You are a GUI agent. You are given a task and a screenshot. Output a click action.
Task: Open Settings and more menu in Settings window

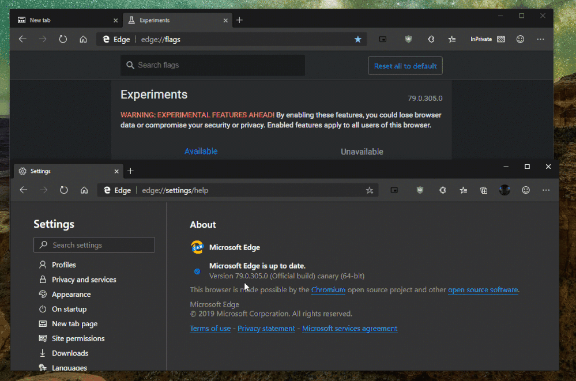pyautogui.click(x=546, y=190)
